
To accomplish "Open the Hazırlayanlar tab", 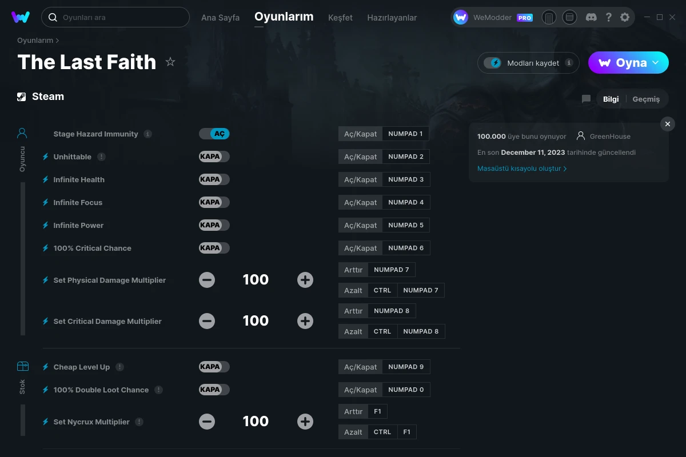I will pos(392,18).
